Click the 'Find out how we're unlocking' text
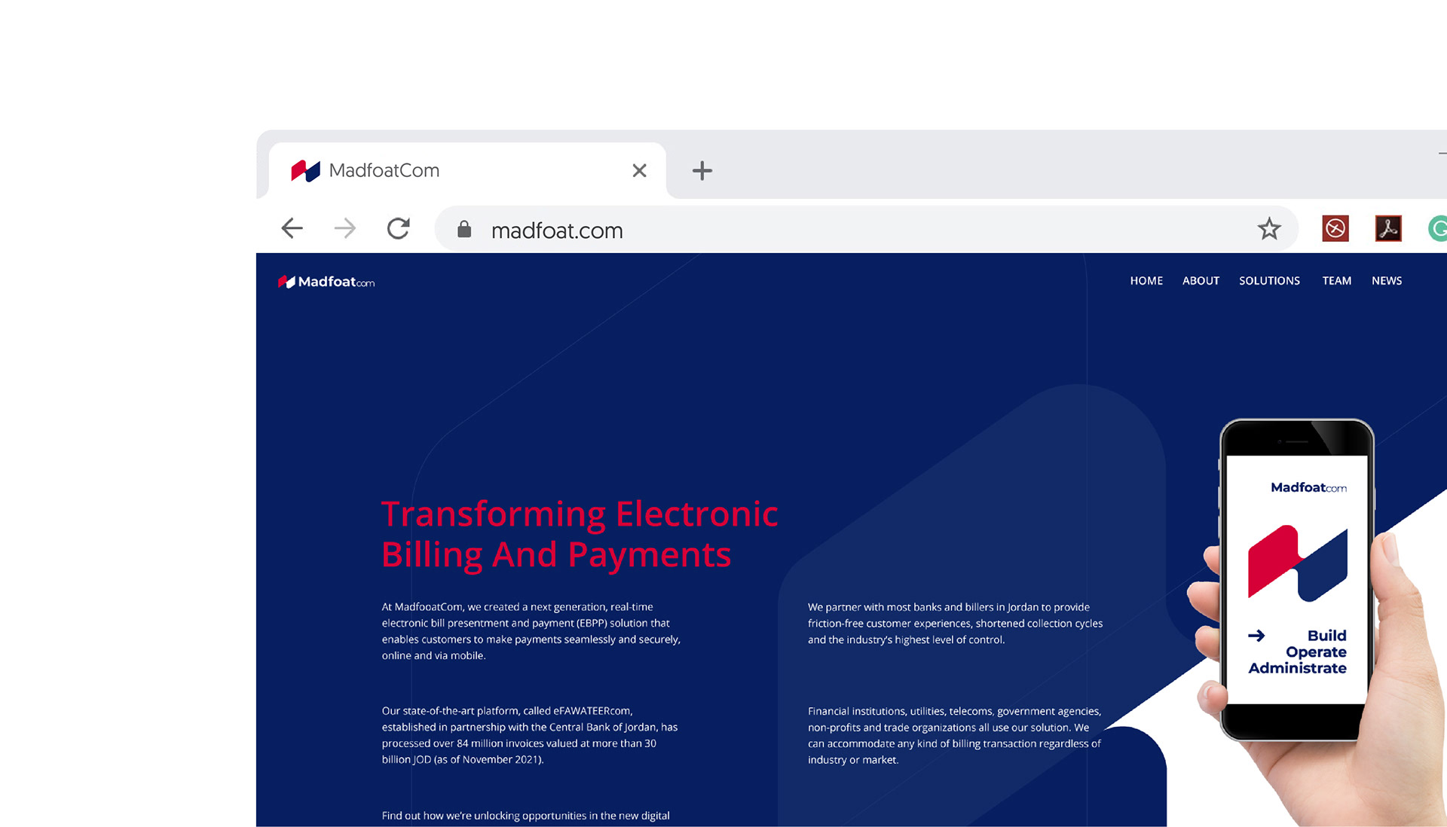Screen dimensions: 1447x827 [x=525, y=816]
